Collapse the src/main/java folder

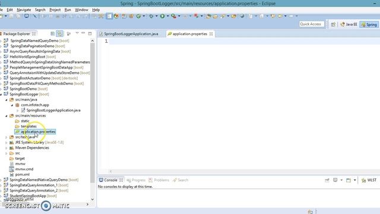pyautogui.click(x=7, y=100)
